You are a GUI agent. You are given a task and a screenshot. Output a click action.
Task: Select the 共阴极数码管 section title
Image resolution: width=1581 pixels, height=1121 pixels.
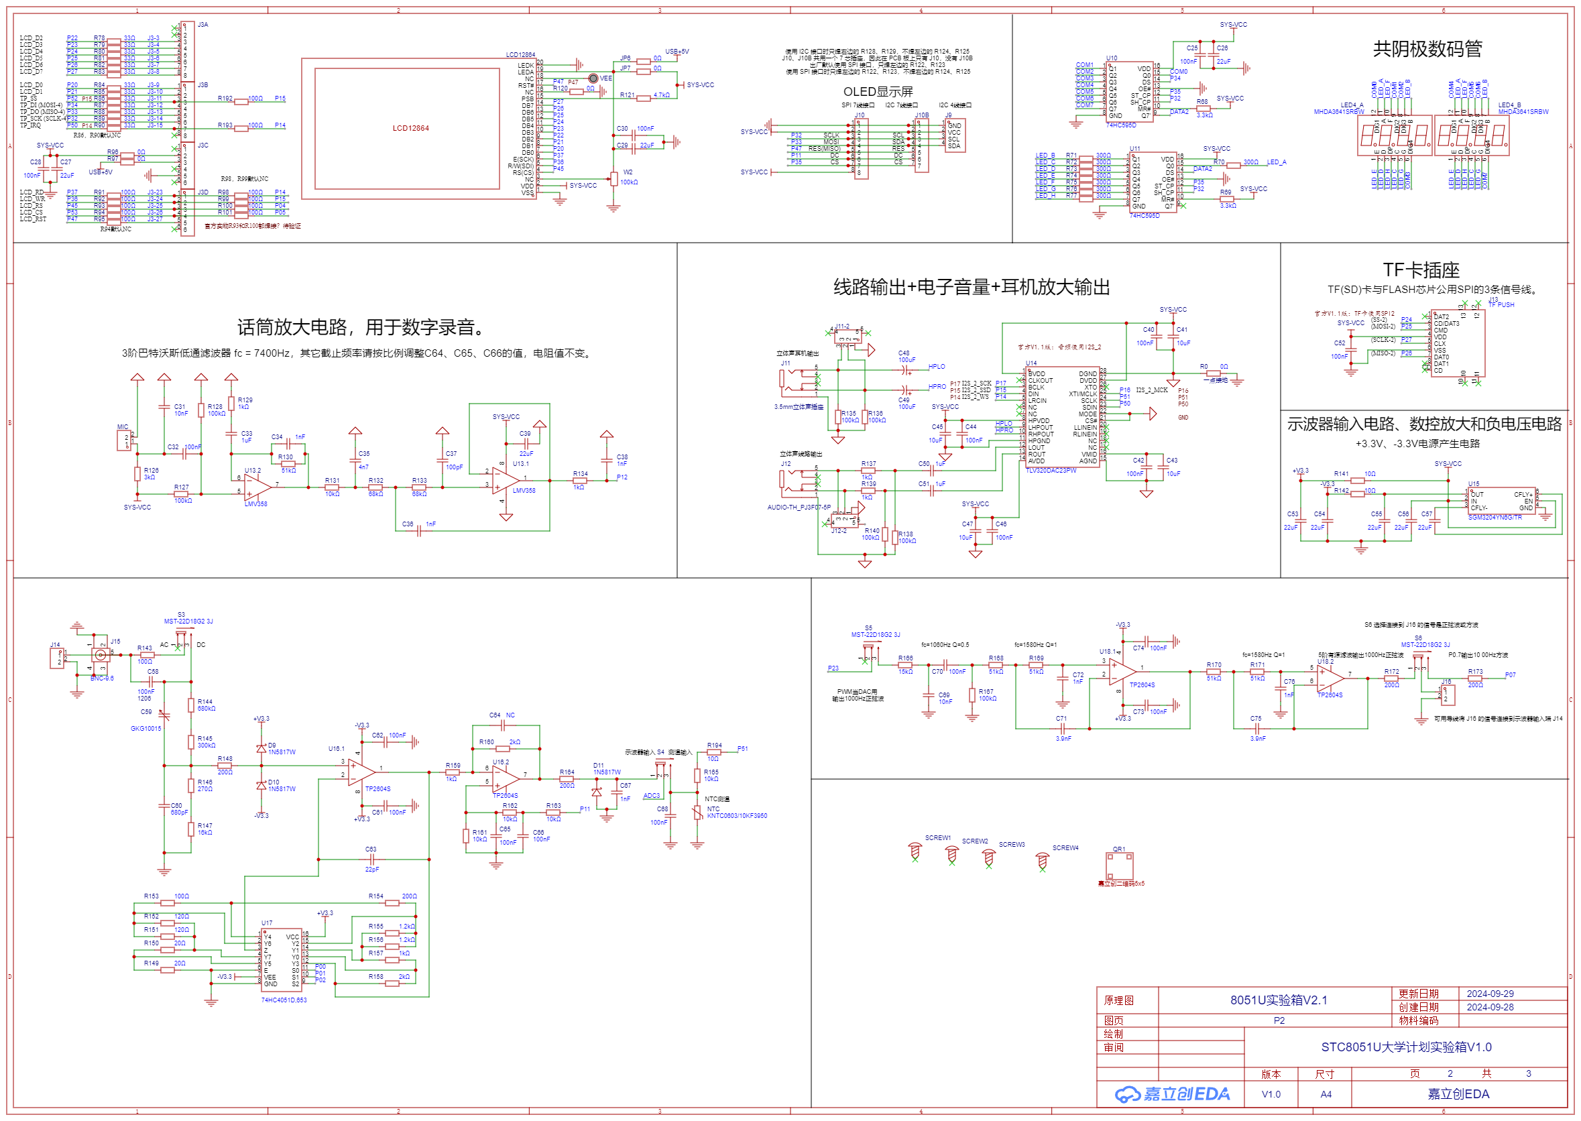coord(1427,49)
